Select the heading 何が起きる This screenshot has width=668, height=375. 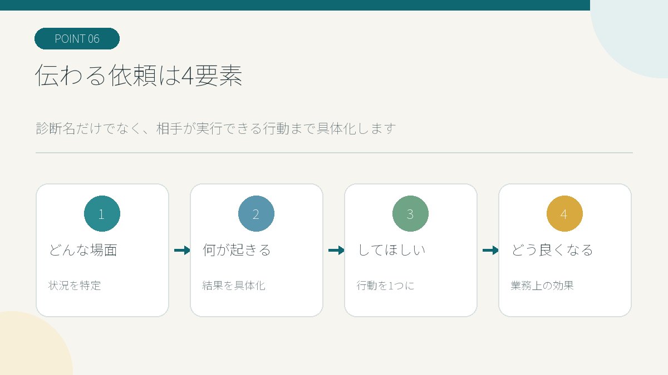(x=237, y=250)
